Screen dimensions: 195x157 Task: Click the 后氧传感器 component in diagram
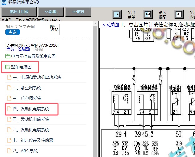click(x=122, y=103)
